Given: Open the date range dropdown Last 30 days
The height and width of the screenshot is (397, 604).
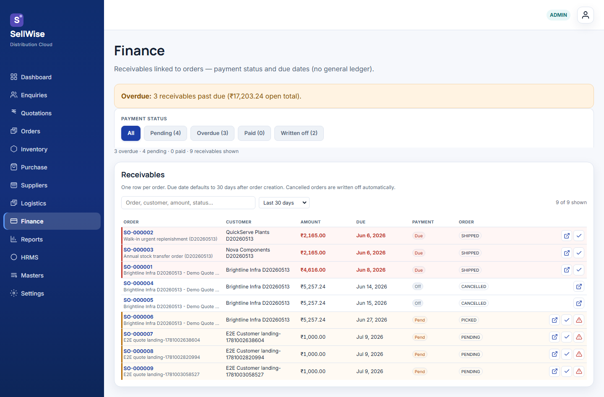Looking at the screenshot, I should [x=284, y=203].
